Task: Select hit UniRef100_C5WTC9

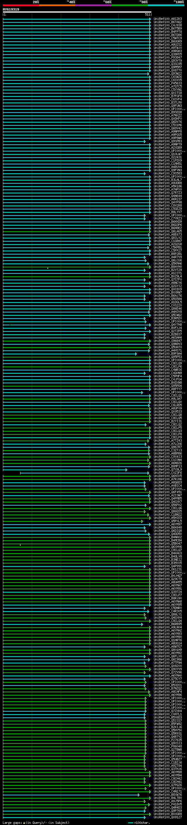Action: [x=168, y=38]
